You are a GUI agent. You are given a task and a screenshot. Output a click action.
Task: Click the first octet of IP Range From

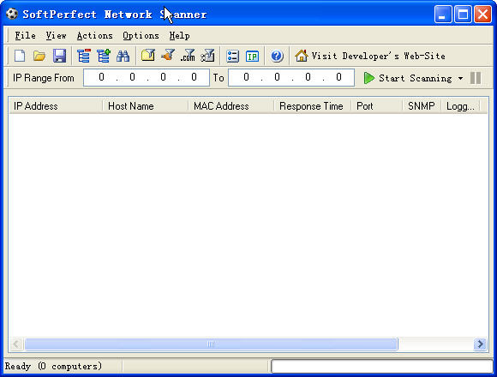[x=101, y=77]
